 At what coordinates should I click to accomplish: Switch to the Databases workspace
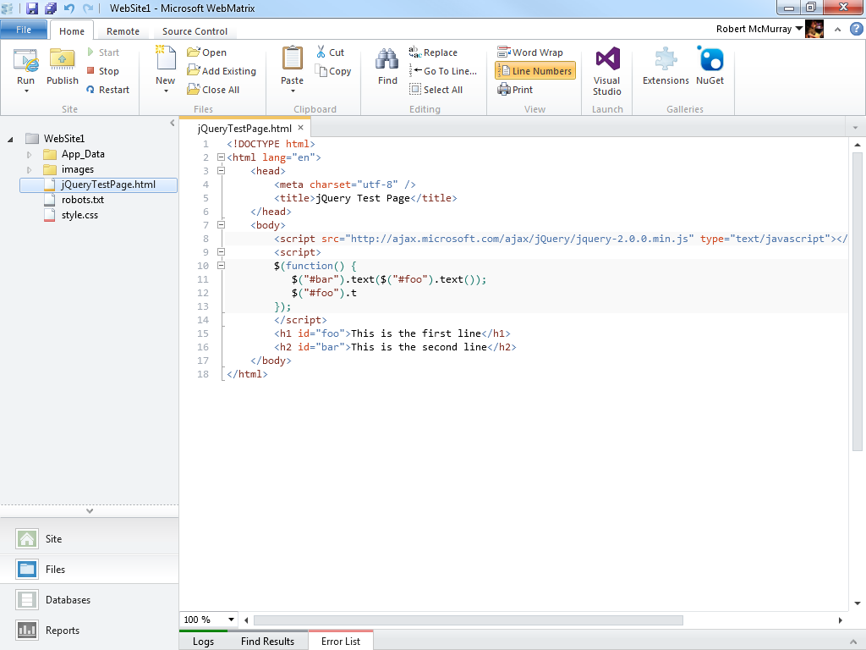coord(68,600)
